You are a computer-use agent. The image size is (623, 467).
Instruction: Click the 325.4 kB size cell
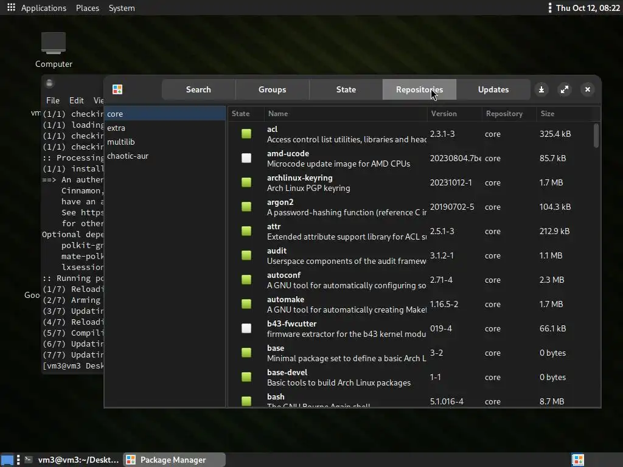tap(555, 134)
